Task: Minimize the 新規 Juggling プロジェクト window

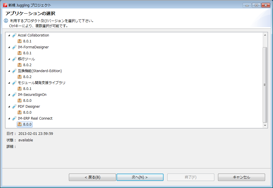Action: [247, 5]
